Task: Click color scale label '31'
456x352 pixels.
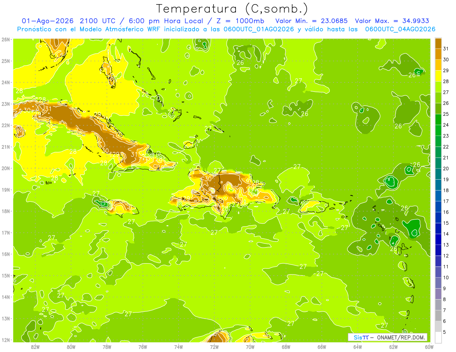Action: 446,49
